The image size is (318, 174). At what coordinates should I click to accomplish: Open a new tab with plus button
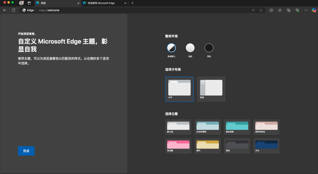pos(132,3)
